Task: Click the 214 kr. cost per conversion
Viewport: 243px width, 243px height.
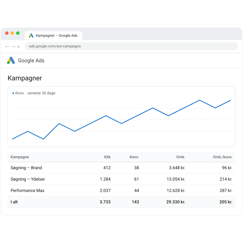Action: tap(226, 179)
